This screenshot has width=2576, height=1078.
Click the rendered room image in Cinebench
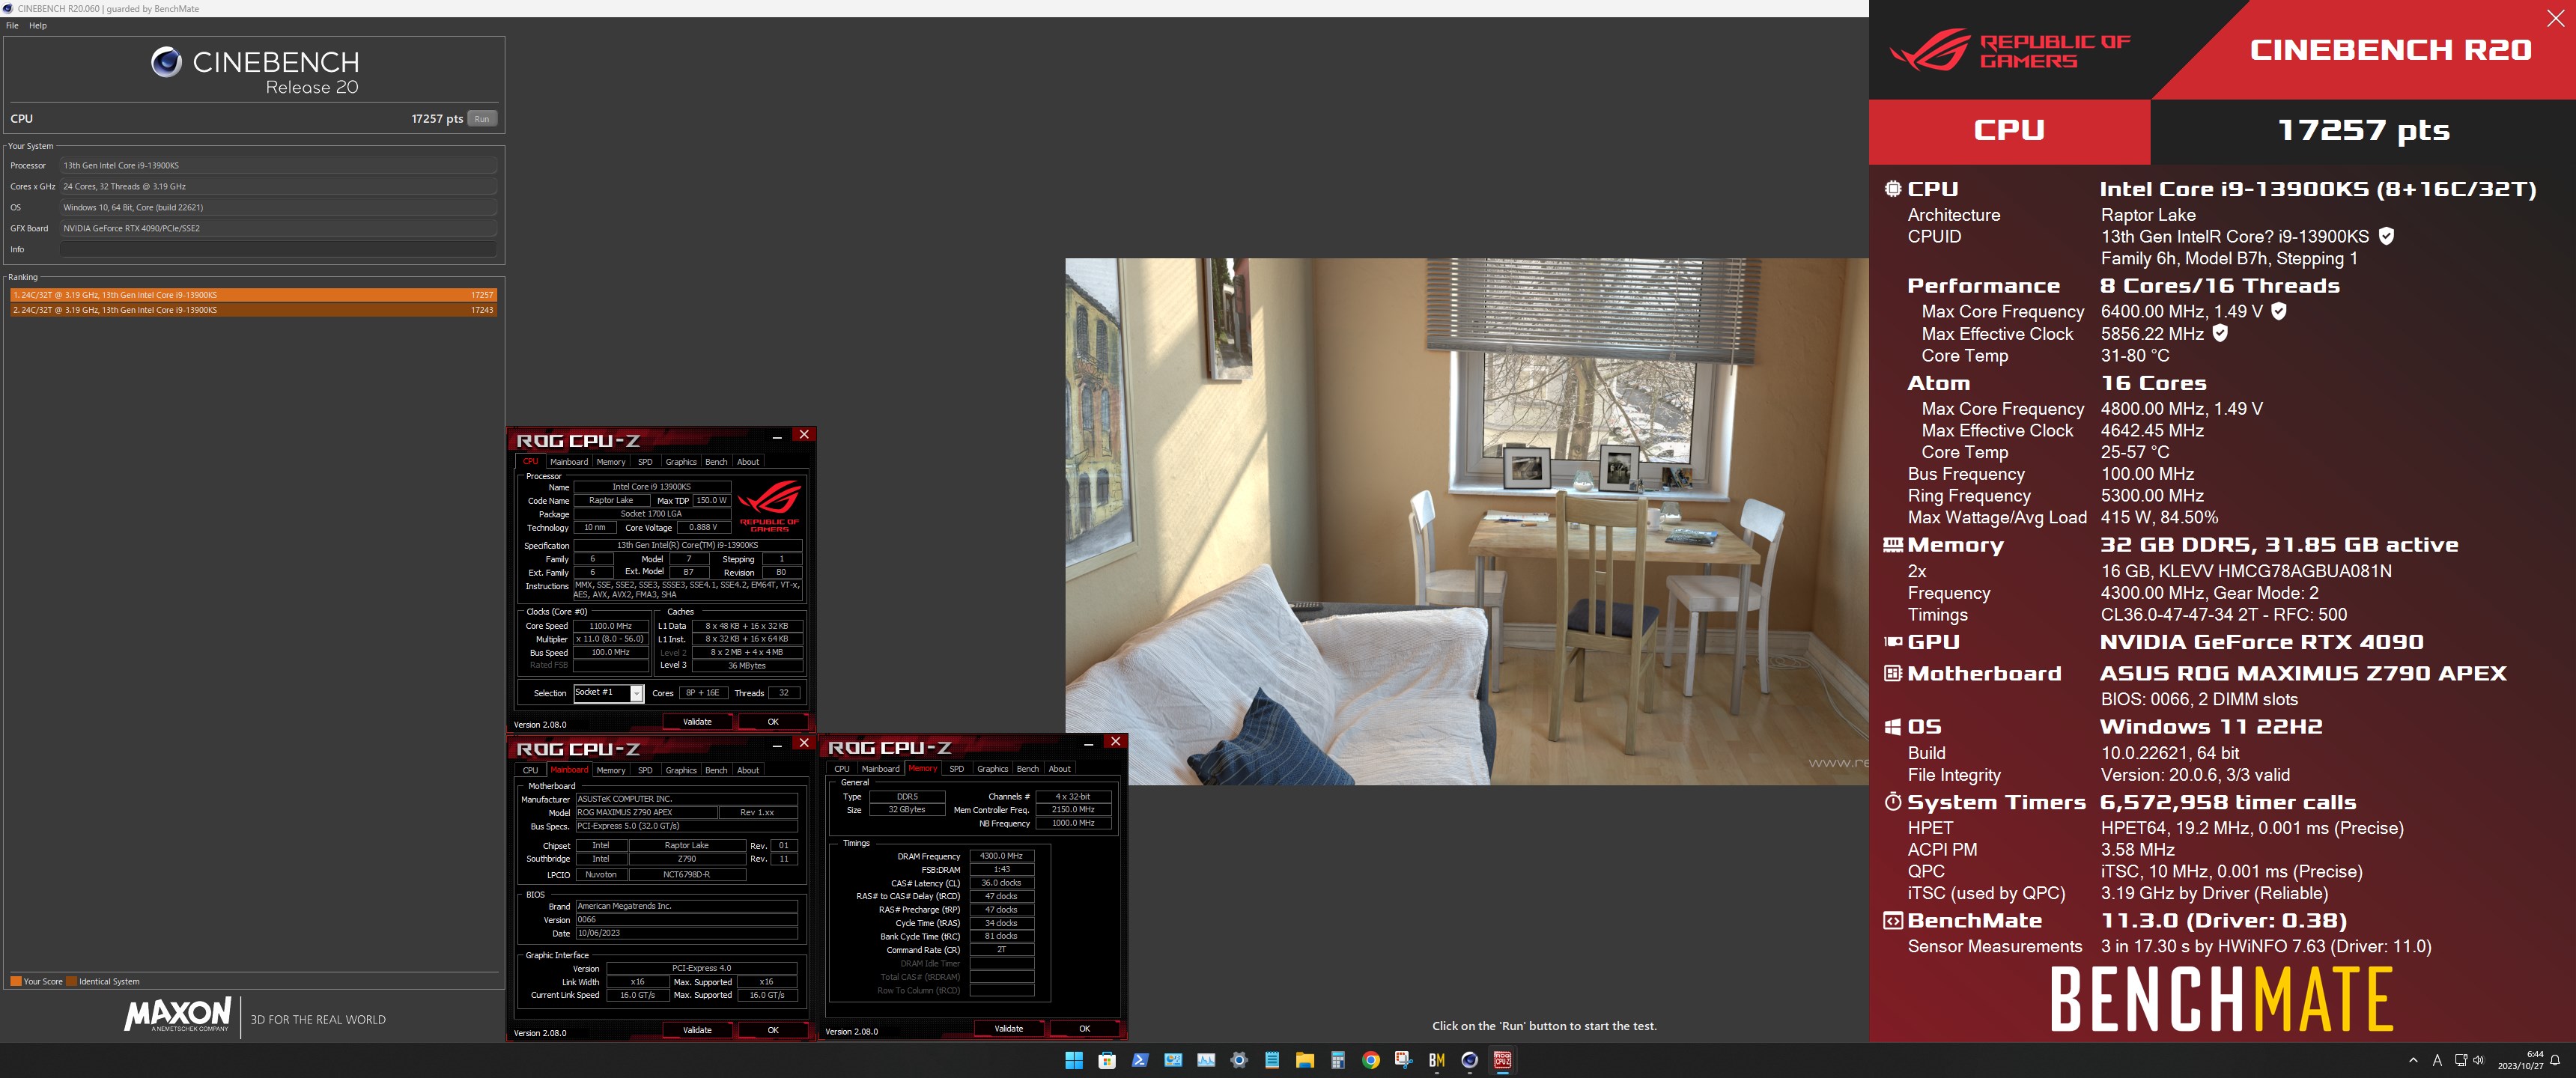pos(1466,521)
